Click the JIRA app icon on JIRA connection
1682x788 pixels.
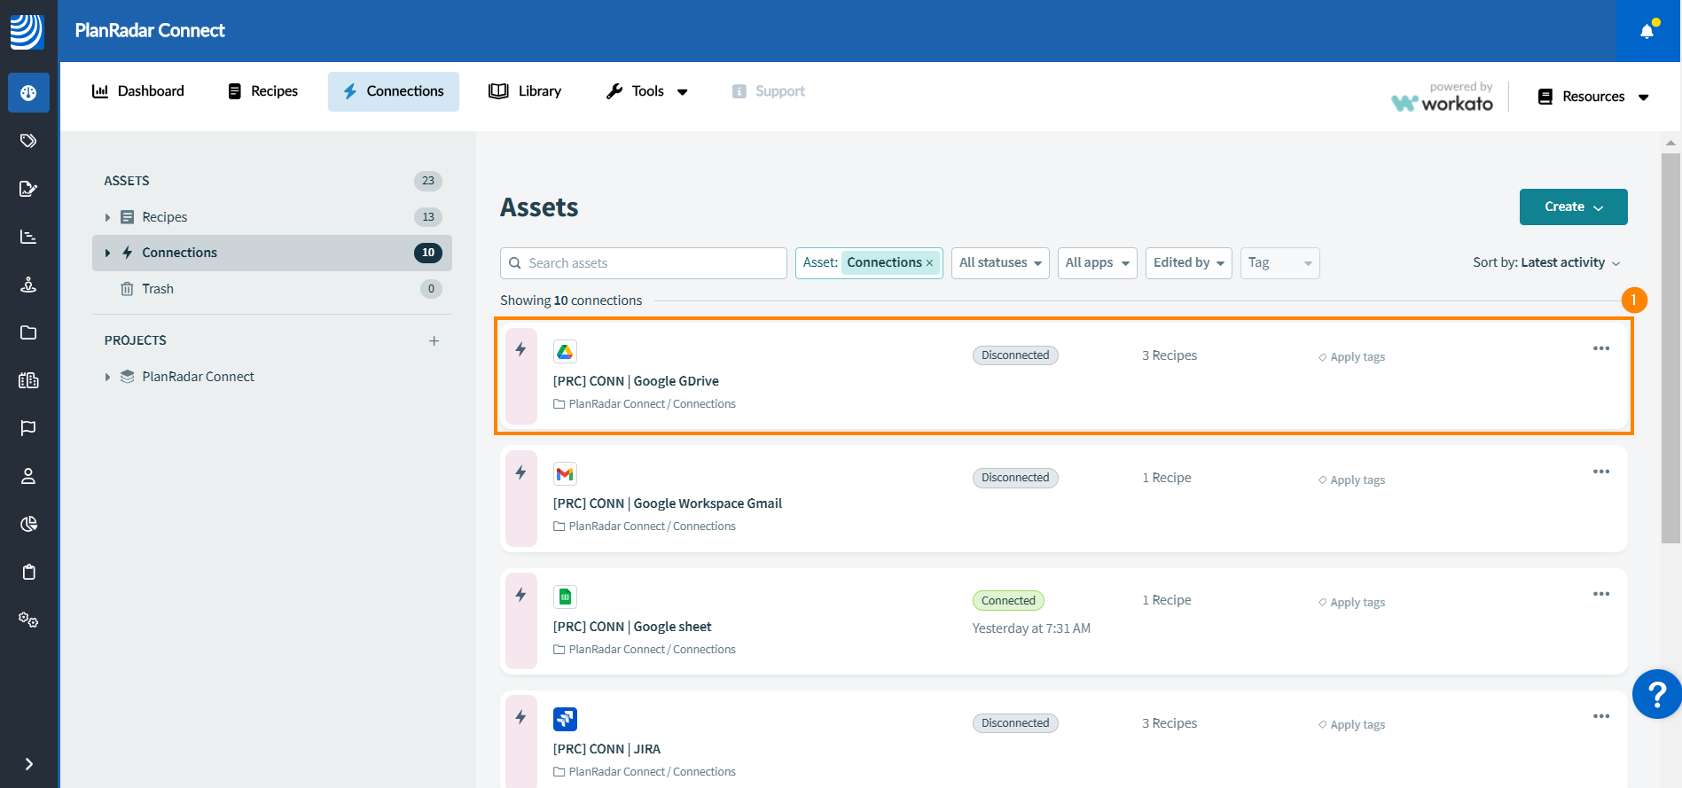565,719
